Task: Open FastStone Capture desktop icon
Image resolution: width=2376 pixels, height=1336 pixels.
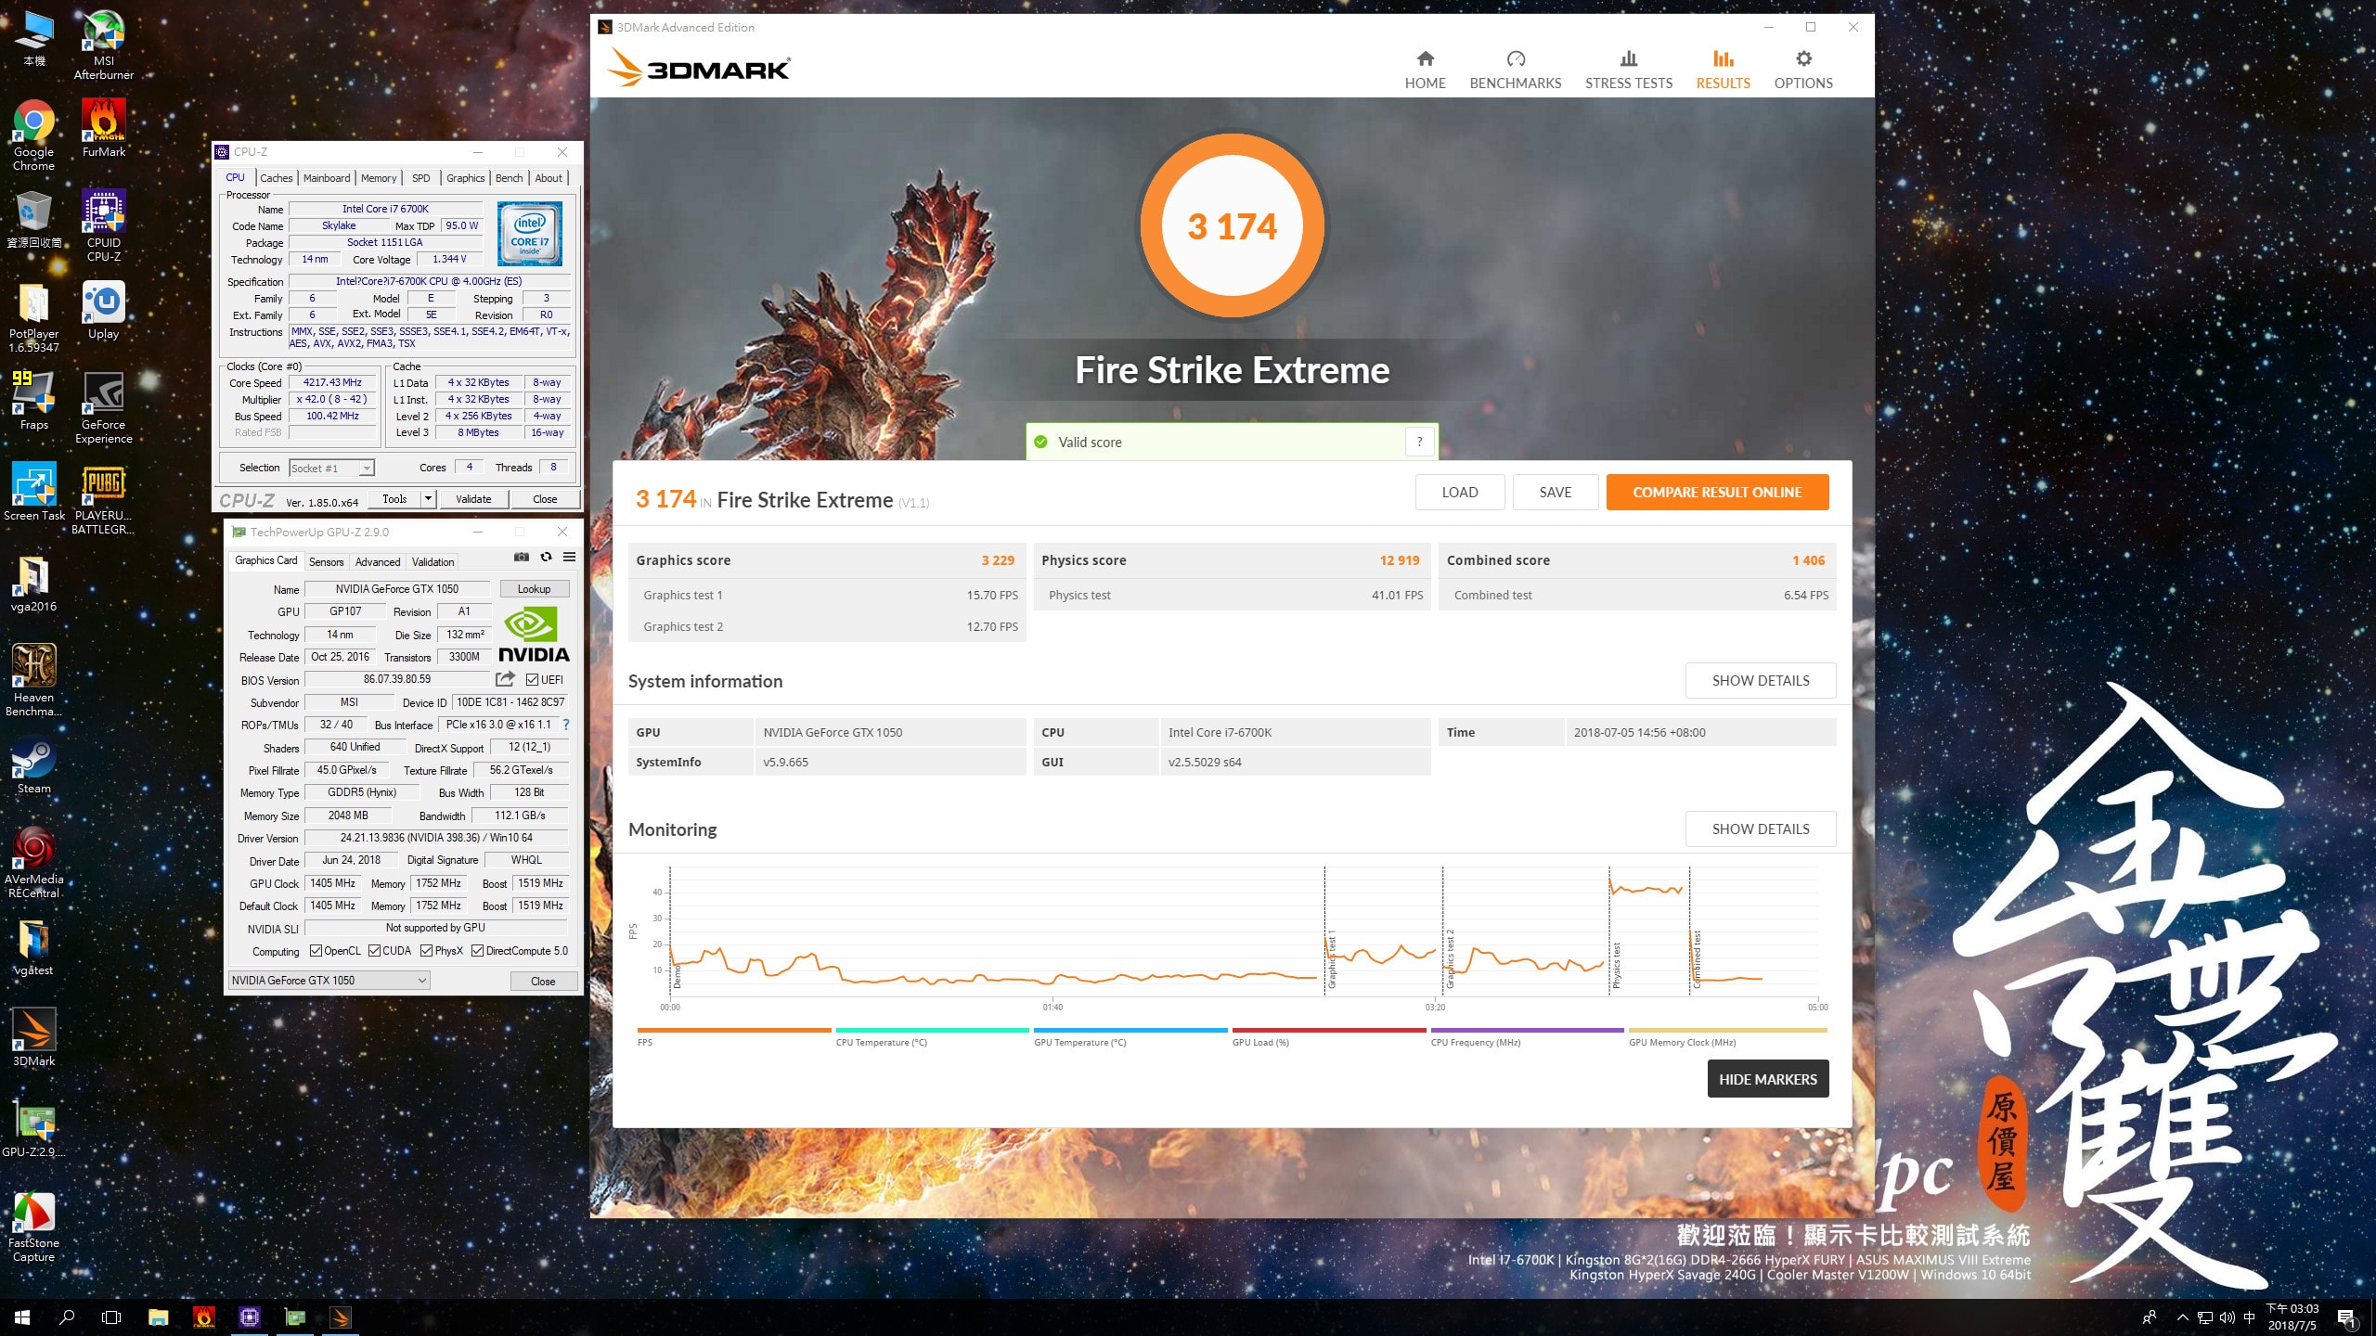Action: click(33, 1227)
